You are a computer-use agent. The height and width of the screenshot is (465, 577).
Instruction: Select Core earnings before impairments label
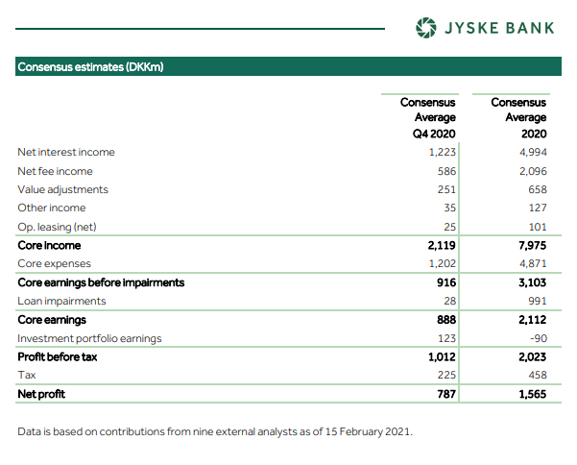click(101, 282)
